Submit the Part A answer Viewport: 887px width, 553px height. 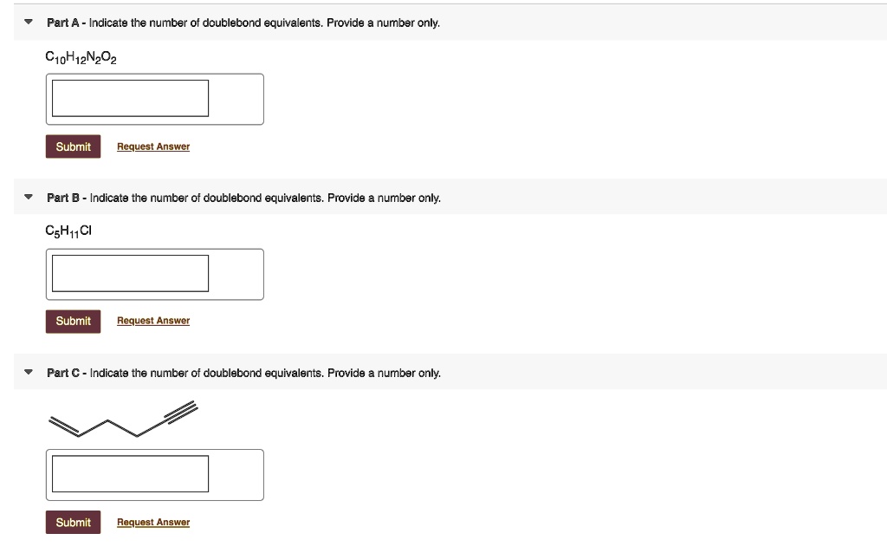point(73,146)
